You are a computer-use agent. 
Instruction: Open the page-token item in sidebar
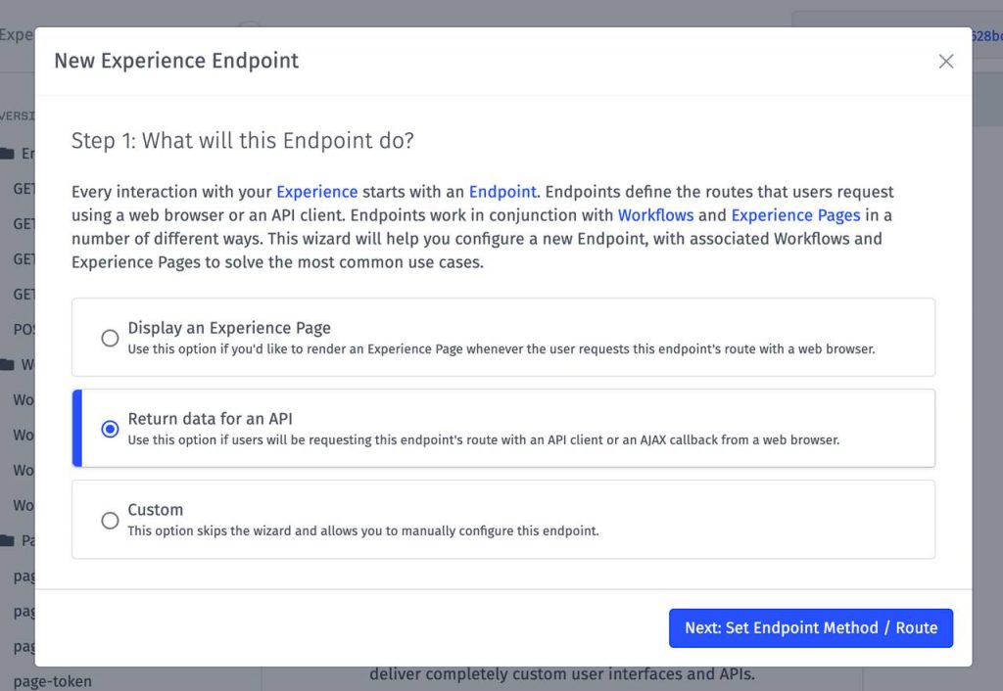53,681
